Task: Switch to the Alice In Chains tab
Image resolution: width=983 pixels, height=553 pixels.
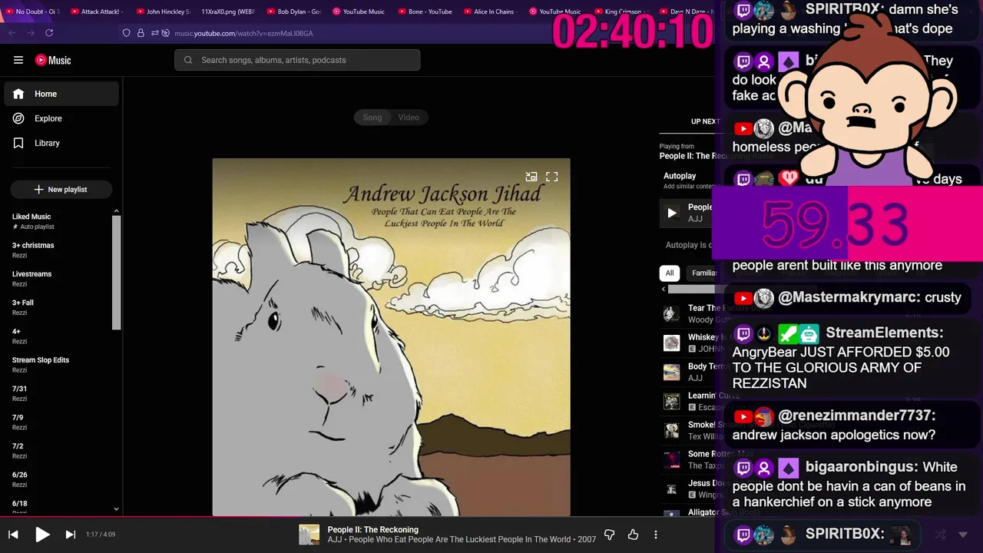Action: tap(489, 12)
